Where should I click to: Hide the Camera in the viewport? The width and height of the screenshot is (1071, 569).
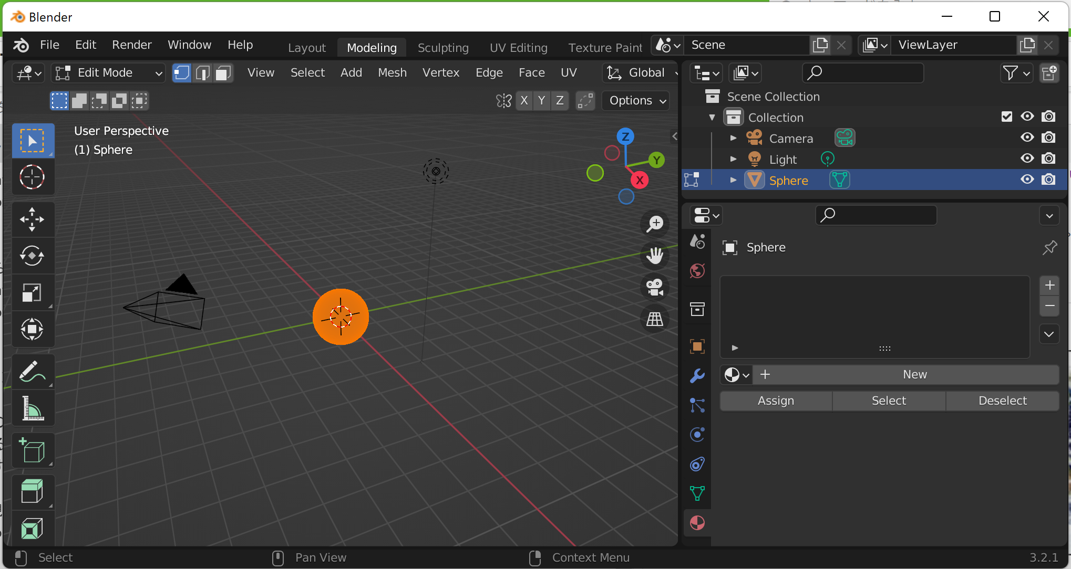(x=1027, y=138)
